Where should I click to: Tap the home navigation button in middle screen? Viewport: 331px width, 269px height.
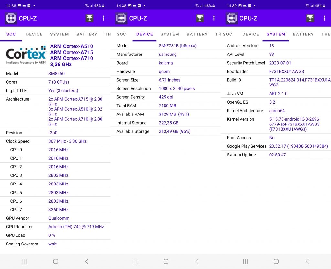tap(166, 261)
